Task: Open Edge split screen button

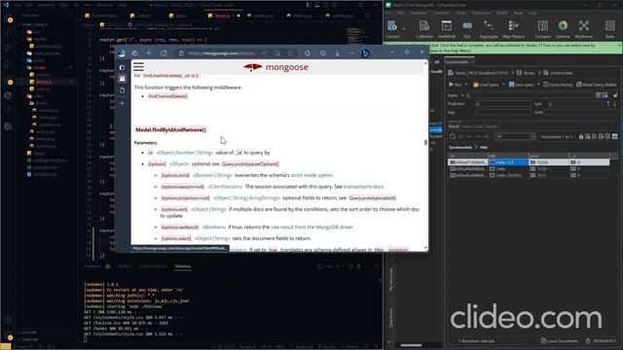Action: point(323,52)
